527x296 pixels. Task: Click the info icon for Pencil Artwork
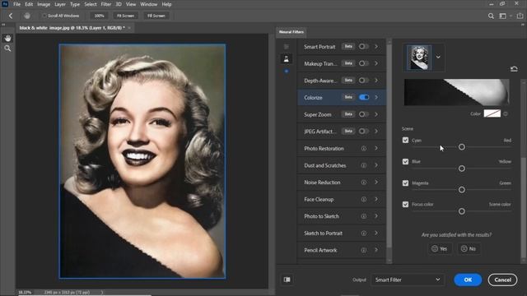pyautogui.click(x=364, y=250)
